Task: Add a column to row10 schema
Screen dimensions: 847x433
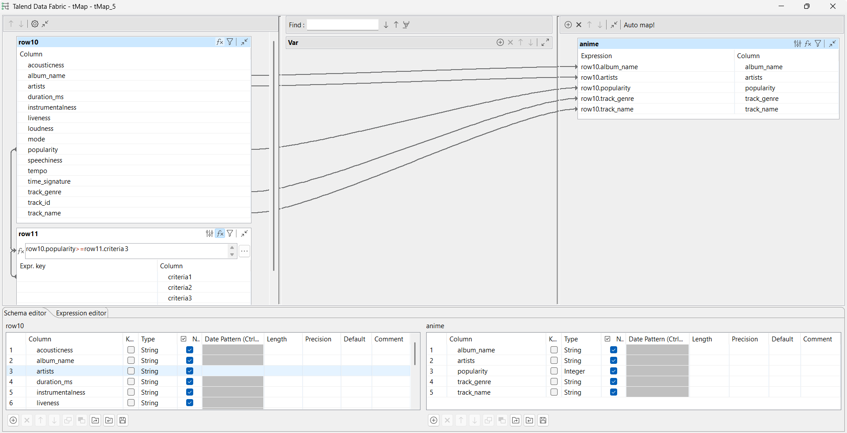Action: click(x=13, y=420)
